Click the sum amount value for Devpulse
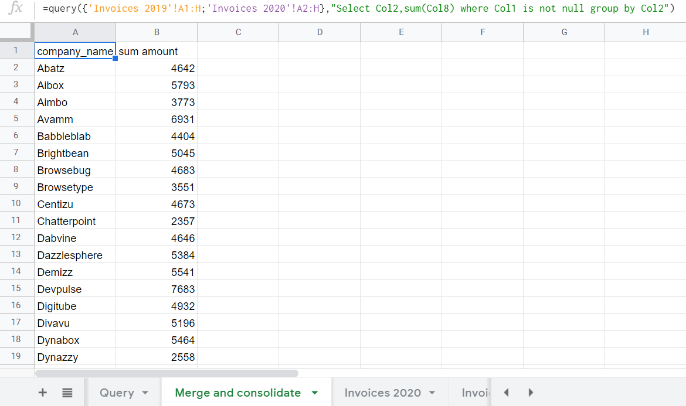The width and height of the screenshot is (686, 406). point(157,289)
